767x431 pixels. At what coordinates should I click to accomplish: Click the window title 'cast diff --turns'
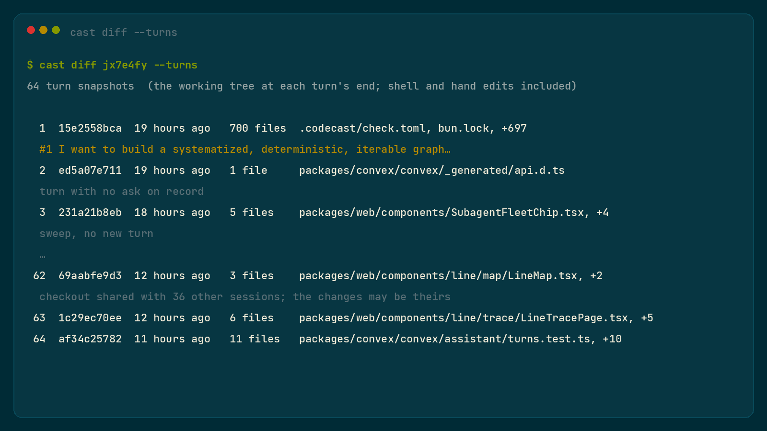pyautogui.click(x=124, y=33)
